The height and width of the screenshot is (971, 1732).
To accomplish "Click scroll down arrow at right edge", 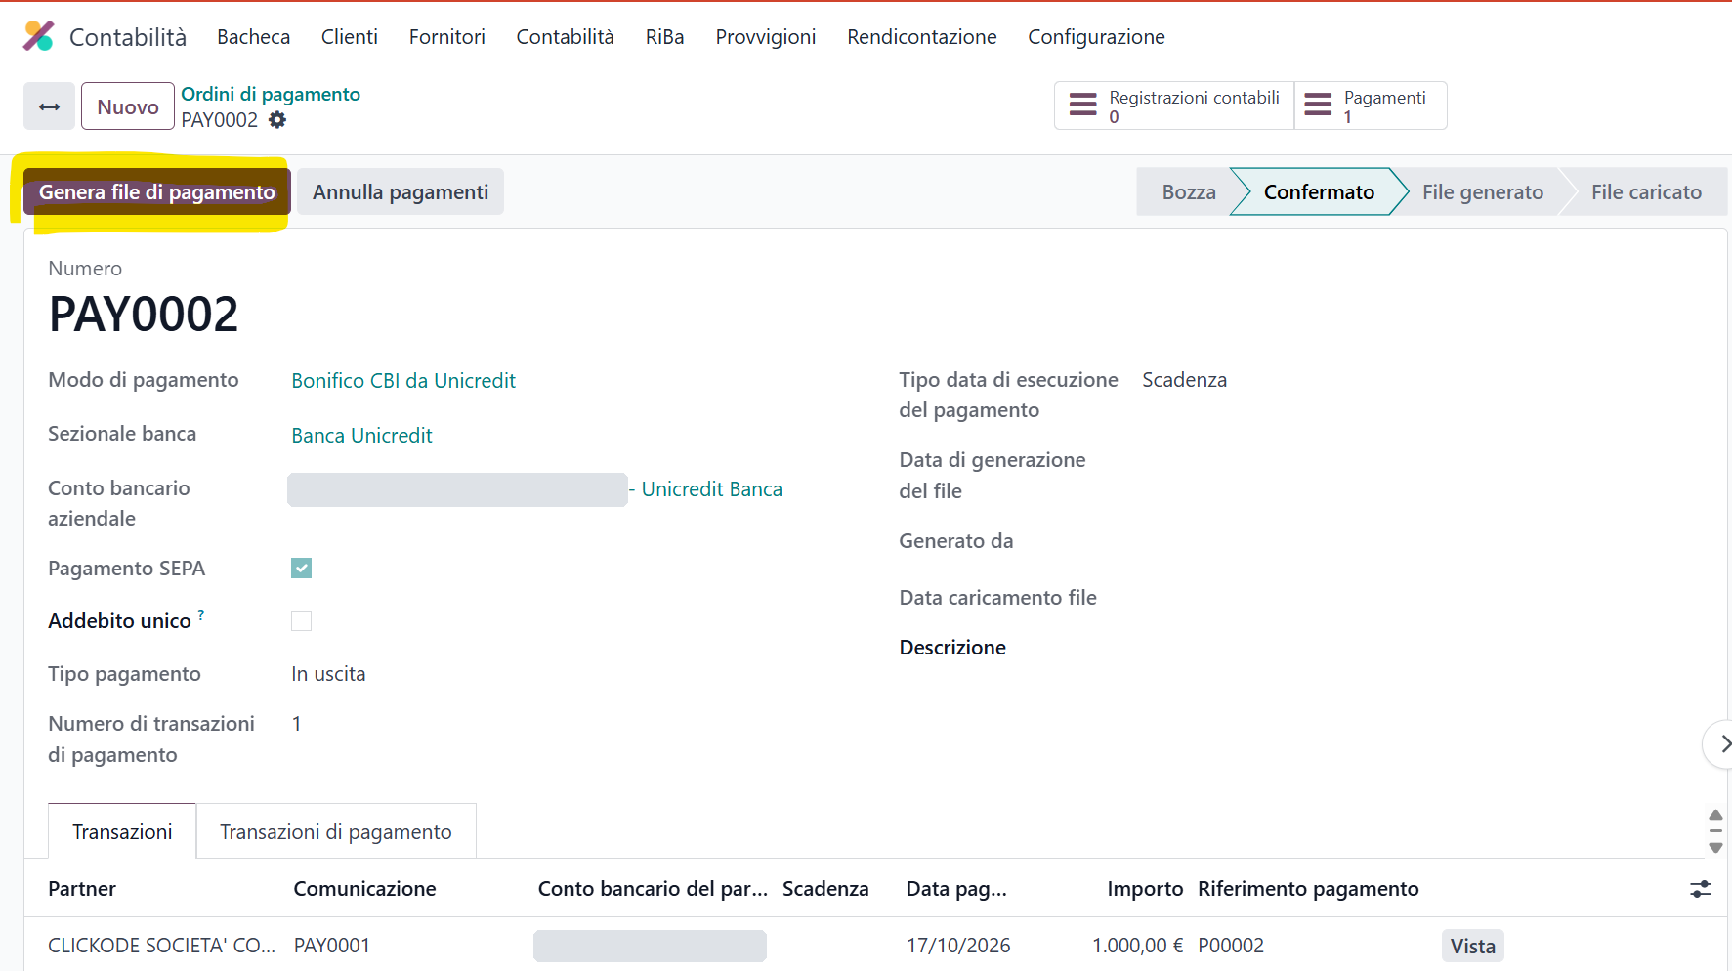I will [x=1715, y=848].
